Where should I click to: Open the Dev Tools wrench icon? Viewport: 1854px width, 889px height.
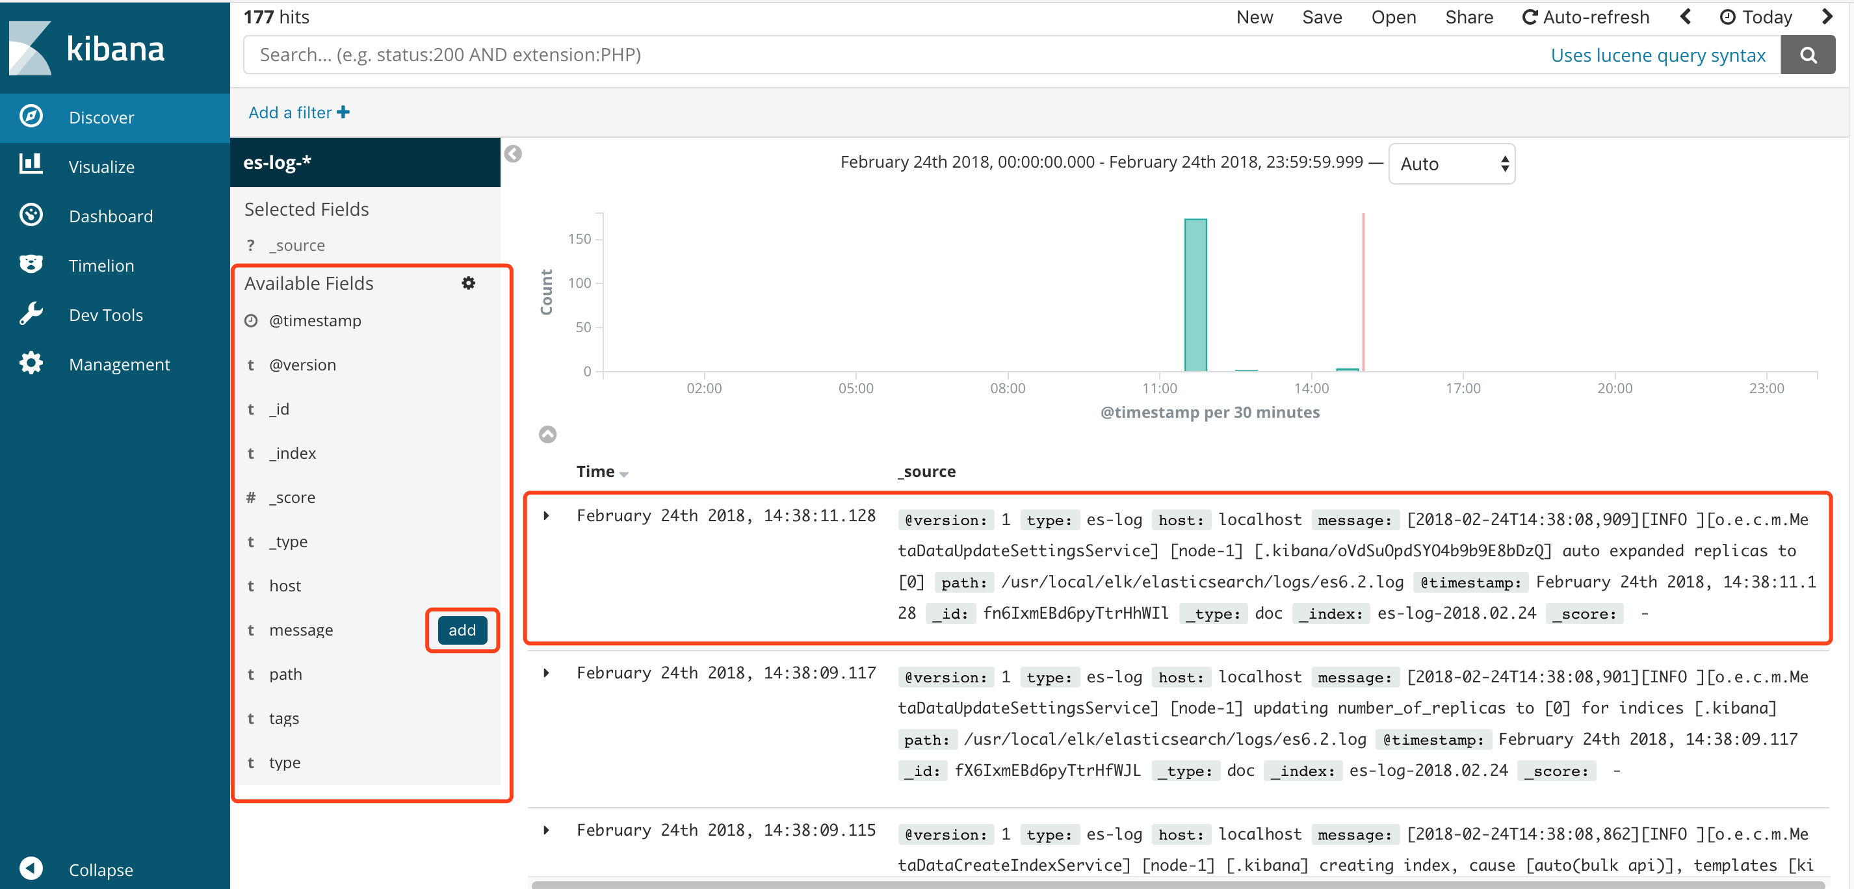(31, 314)
